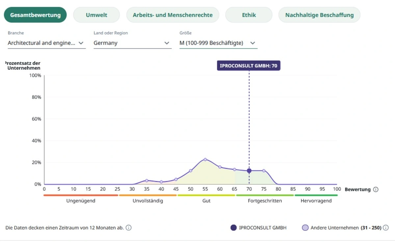395x242 pixels.
Task: Click the peak data point at score 55
Action: click(x=205, y=159)
